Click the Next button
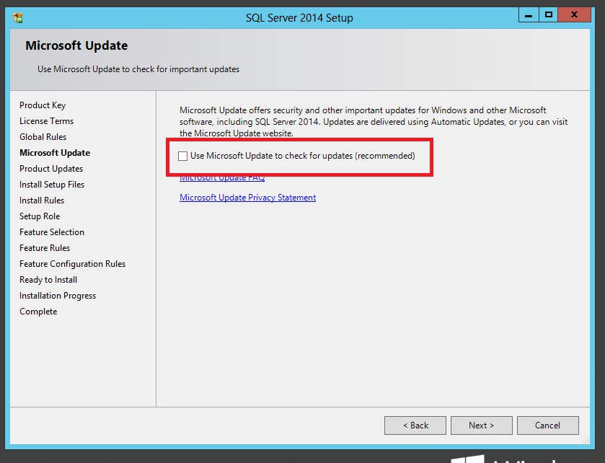 point(482,425)
